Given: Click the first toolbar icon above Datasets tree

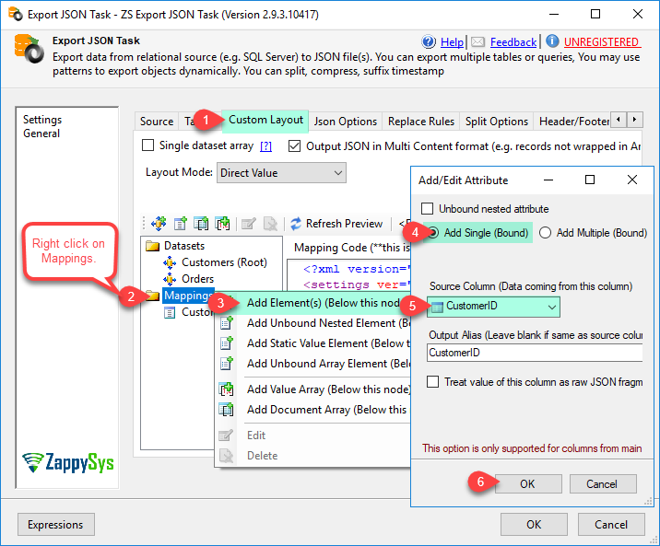Looking at the screenshot, I should (x=159, y=223).
